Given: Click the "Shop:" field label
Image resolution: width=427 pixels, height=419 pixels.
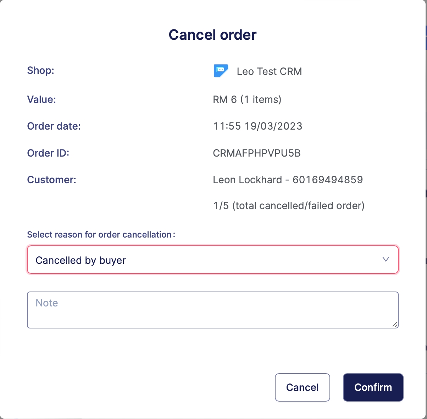Looking at the screenshot, I should click(40, 70).
